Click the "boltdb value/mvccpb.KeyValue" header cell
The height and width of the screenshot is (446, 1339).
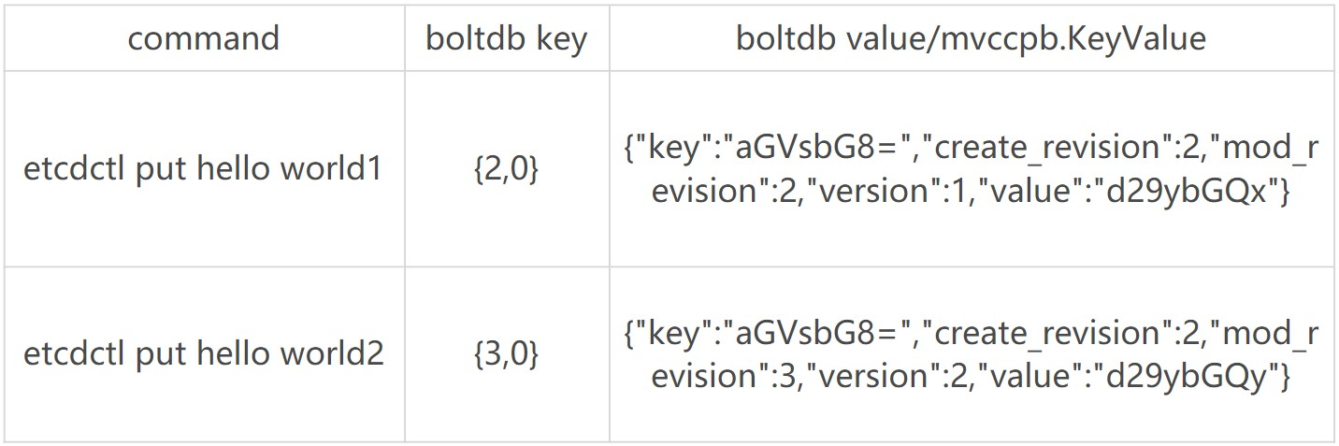click(x=971, y=38)
